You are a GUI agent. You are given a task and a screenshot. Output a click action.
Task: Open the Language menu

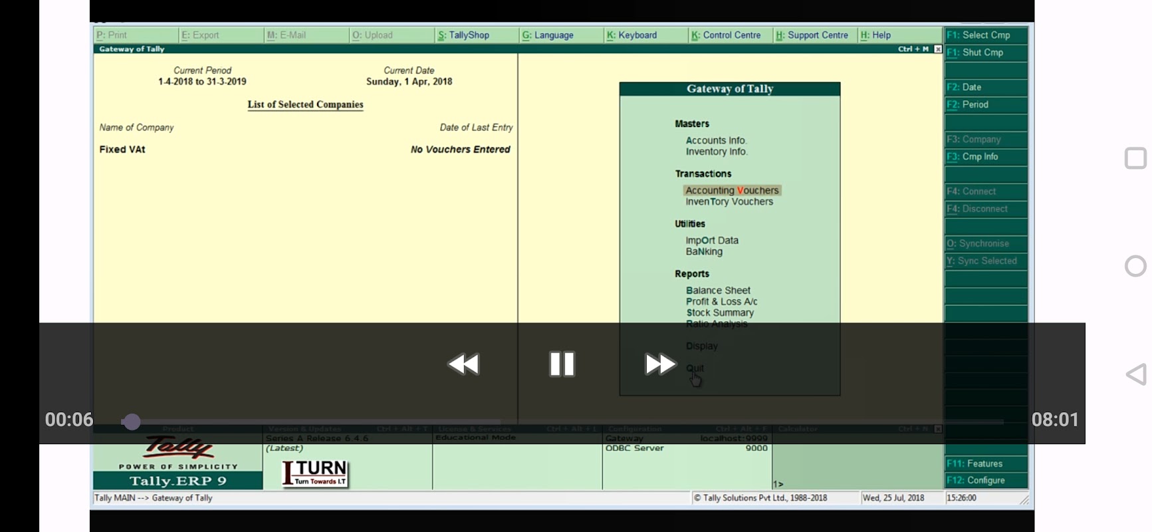562,35
